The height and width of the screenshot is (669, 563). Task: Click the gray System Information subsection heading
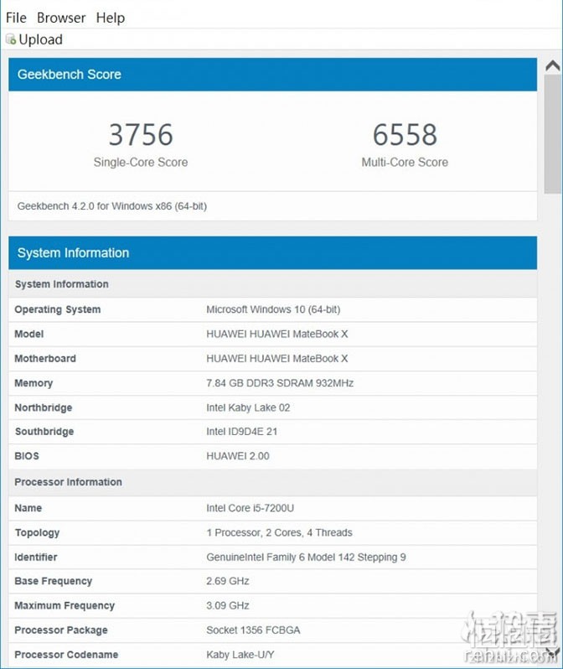[x=62, y=284]
